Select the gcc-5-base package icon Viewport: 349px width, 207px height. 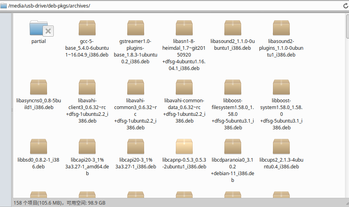[x=87, y=28]
